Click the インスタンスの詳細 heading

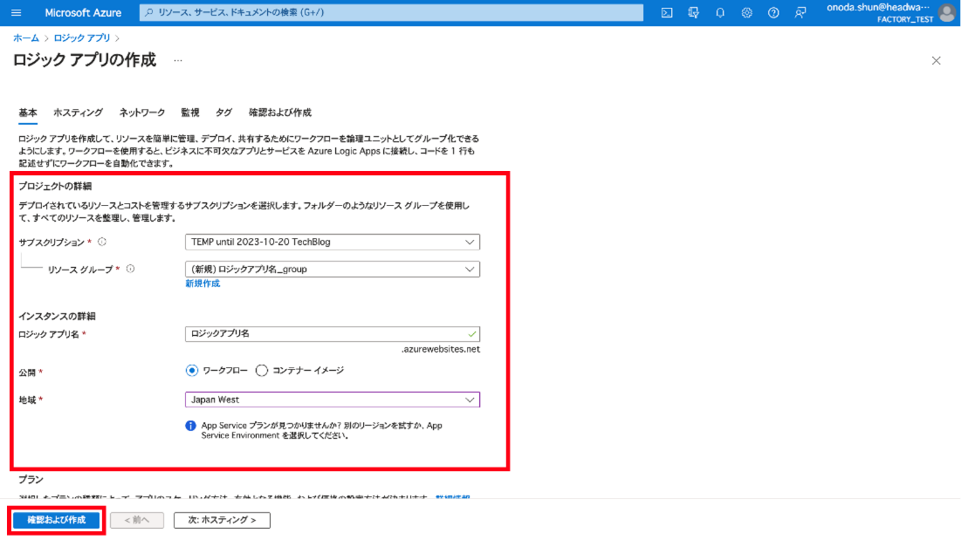coord(57,316)
